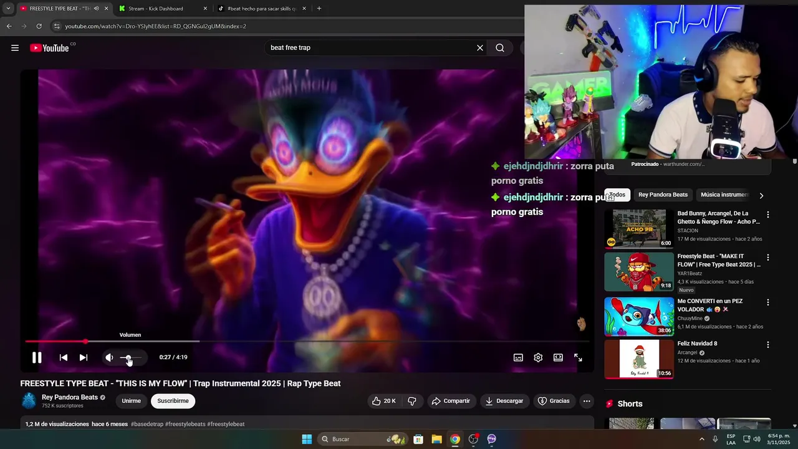Send thanks using Gracias button
The image size is (798, 449).
pos(554,401)
